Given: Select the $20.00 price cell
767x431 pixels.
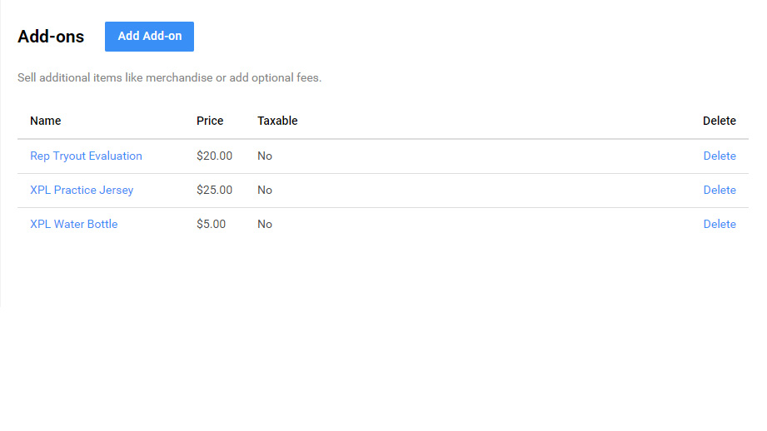Looking at the screenshot, I should (x=214, y=156).
